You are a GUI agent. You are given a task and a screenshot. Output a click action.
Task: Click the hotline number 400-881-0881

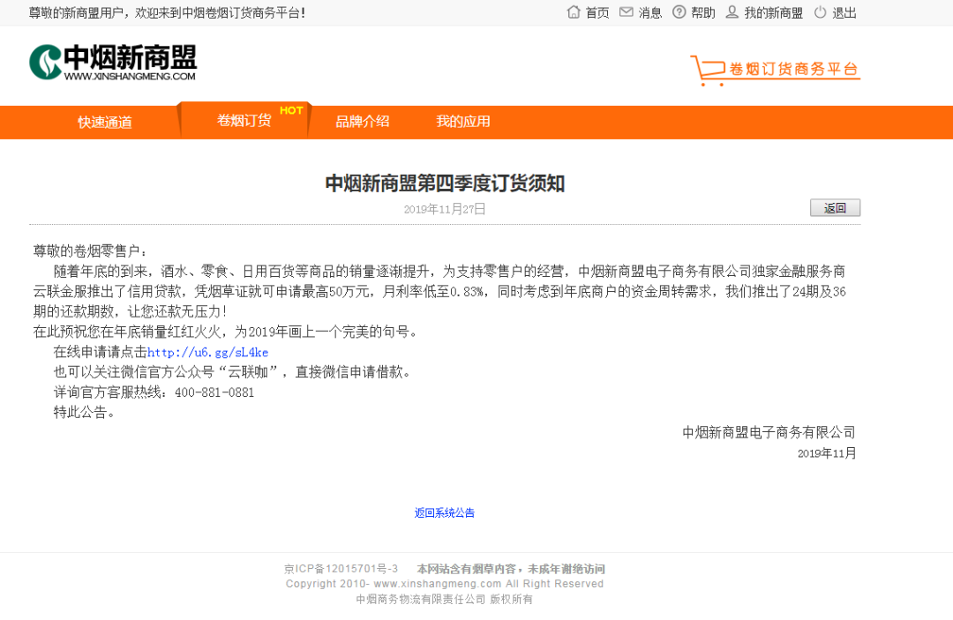(x=214, y=392)
